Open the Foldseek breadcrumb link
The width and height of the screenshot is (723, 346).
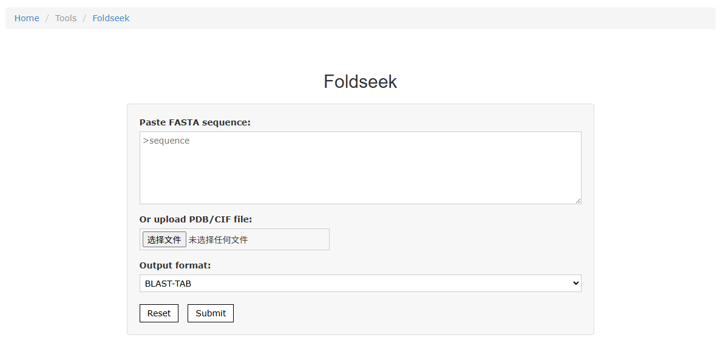coord(111,18)
